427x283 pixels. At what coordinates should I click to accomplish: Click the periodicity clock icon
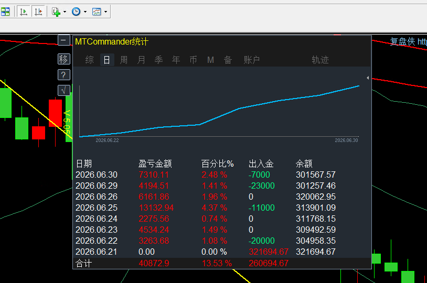click(76, 12)
